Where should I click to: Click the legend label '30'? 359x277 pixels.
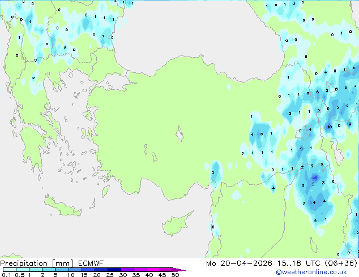123,275
